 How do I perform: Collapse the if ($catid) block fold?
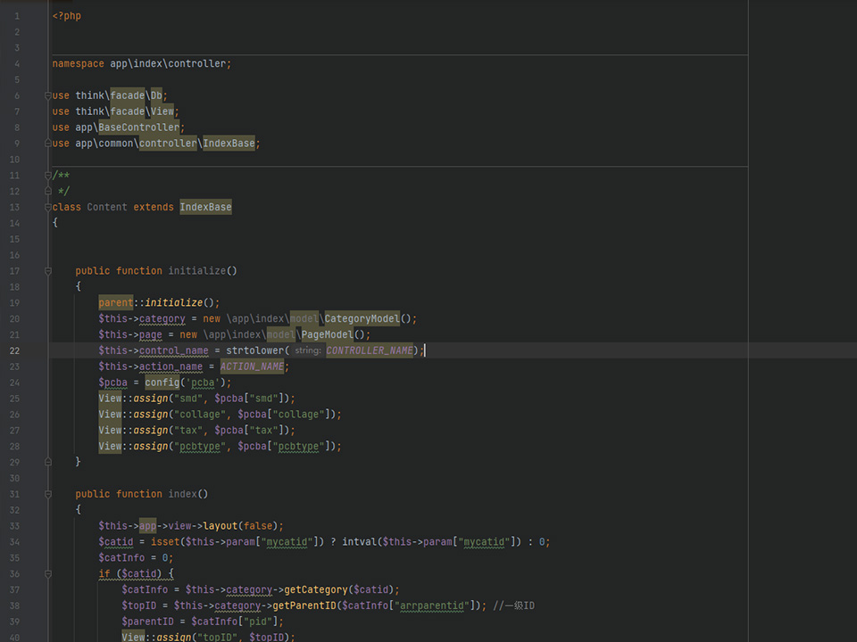pyautogui.click(x=48, y=573)
